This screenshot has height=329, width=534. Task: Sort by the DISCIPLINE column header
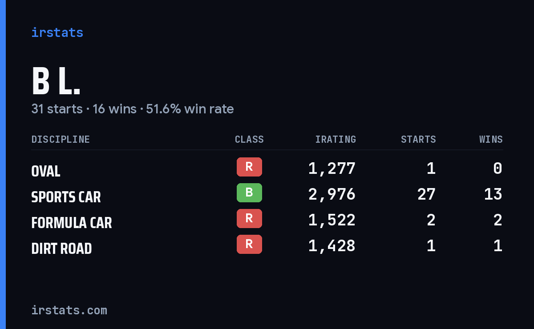61,140
